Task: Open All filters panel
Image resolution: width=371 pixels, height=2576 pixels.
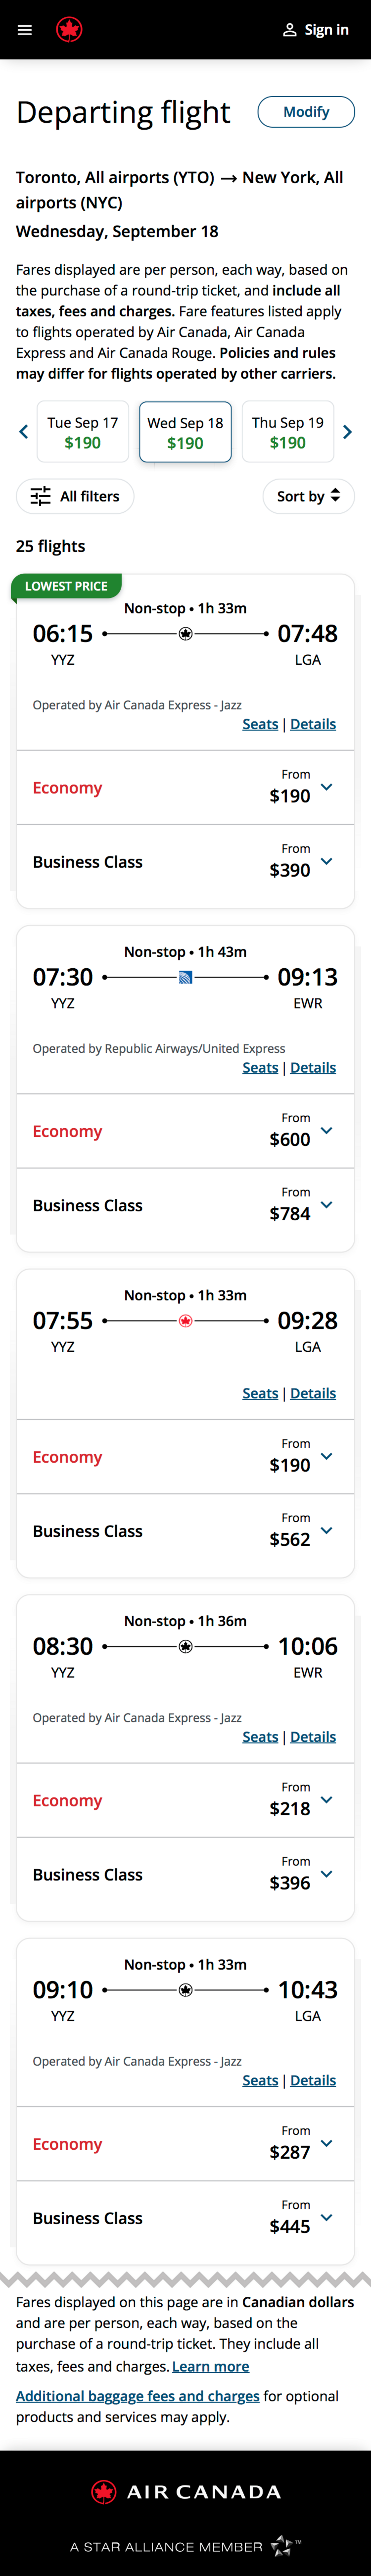Action: click(x=75, y=496)
